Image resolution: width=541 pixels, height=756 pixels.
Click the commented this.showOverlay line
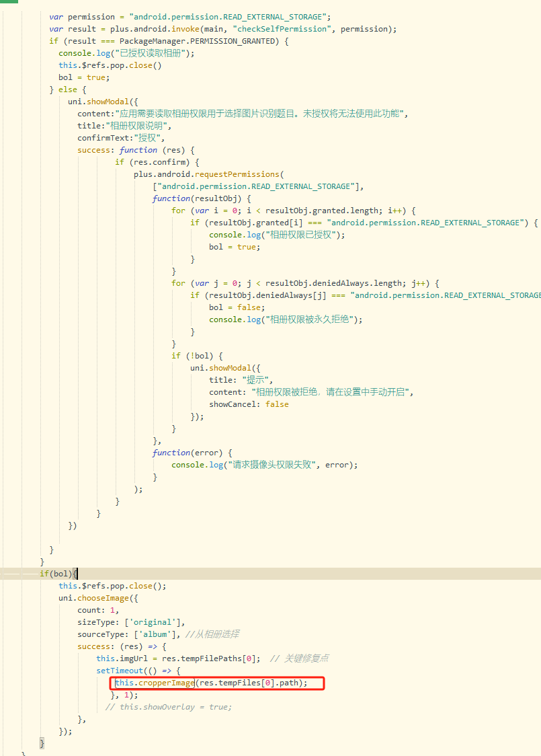pos(169,707)
